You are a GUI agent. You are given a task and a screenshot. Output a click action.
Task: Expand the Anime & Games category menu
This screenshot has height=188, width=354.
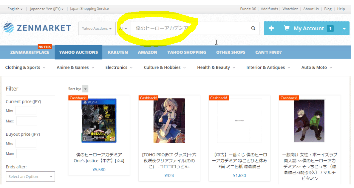75,68
